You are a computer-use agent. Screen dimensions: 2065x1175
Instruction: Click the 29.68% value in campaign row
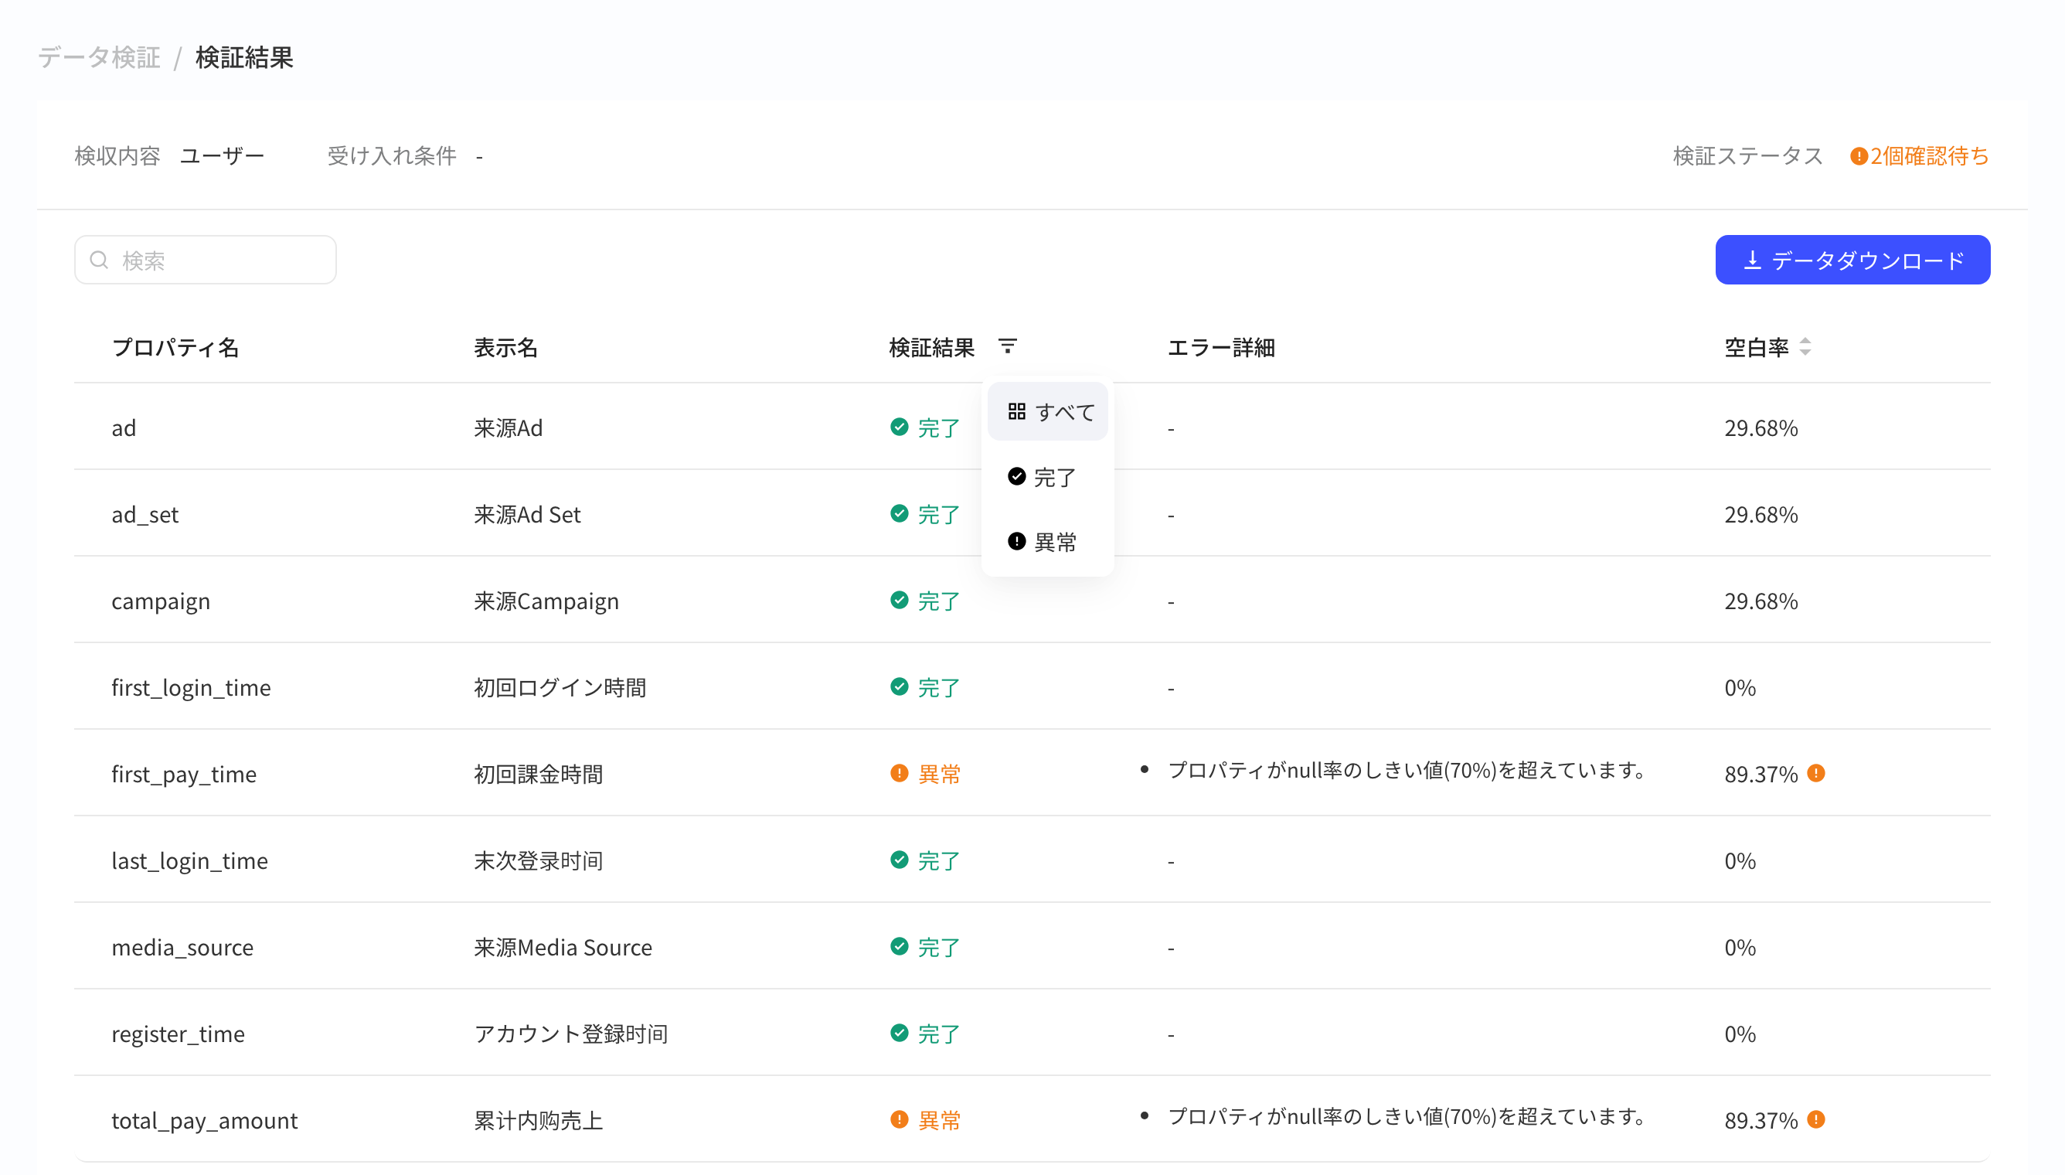1761,601
